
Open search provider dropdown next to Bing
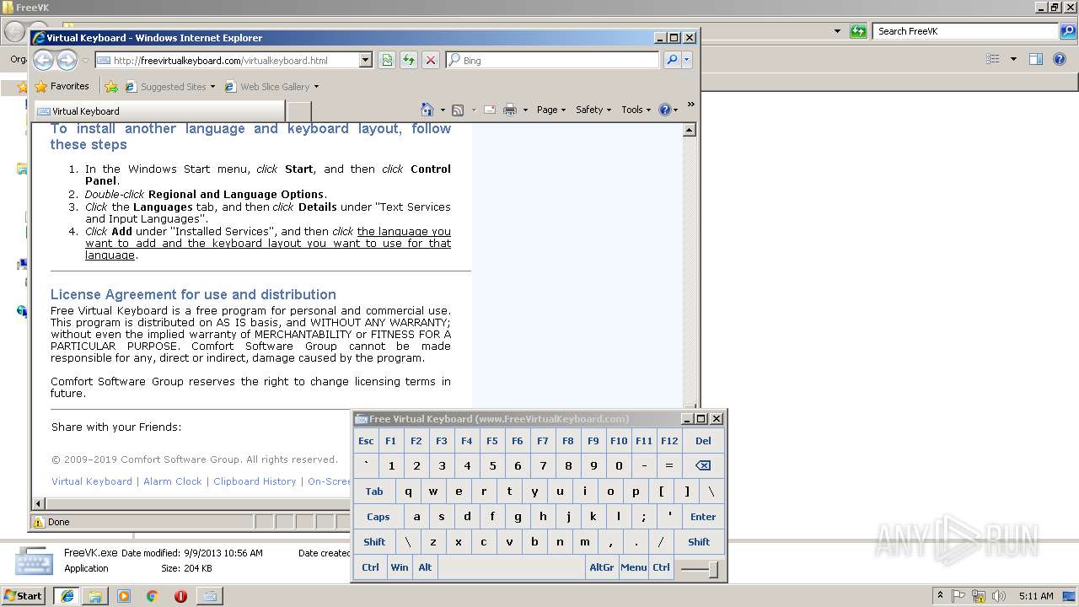coord(687,60)
